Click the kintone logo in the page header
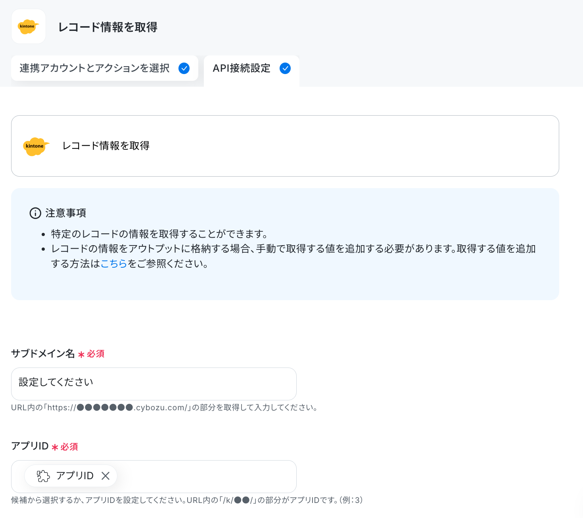This screenshot has height=518, width=583. click(x=29, y=27)
